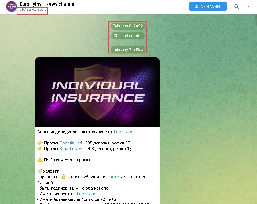Follow the Smart-invest project link
Viewport: 257px width, 204px height.
(71, 149)
